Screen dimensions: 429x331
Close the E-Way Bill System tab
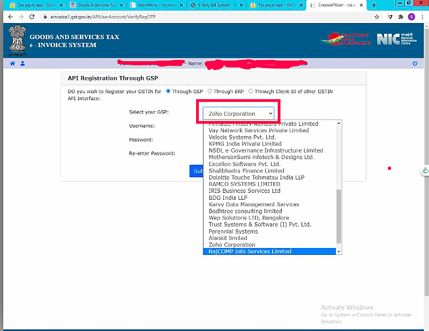(x=241, y=5)
